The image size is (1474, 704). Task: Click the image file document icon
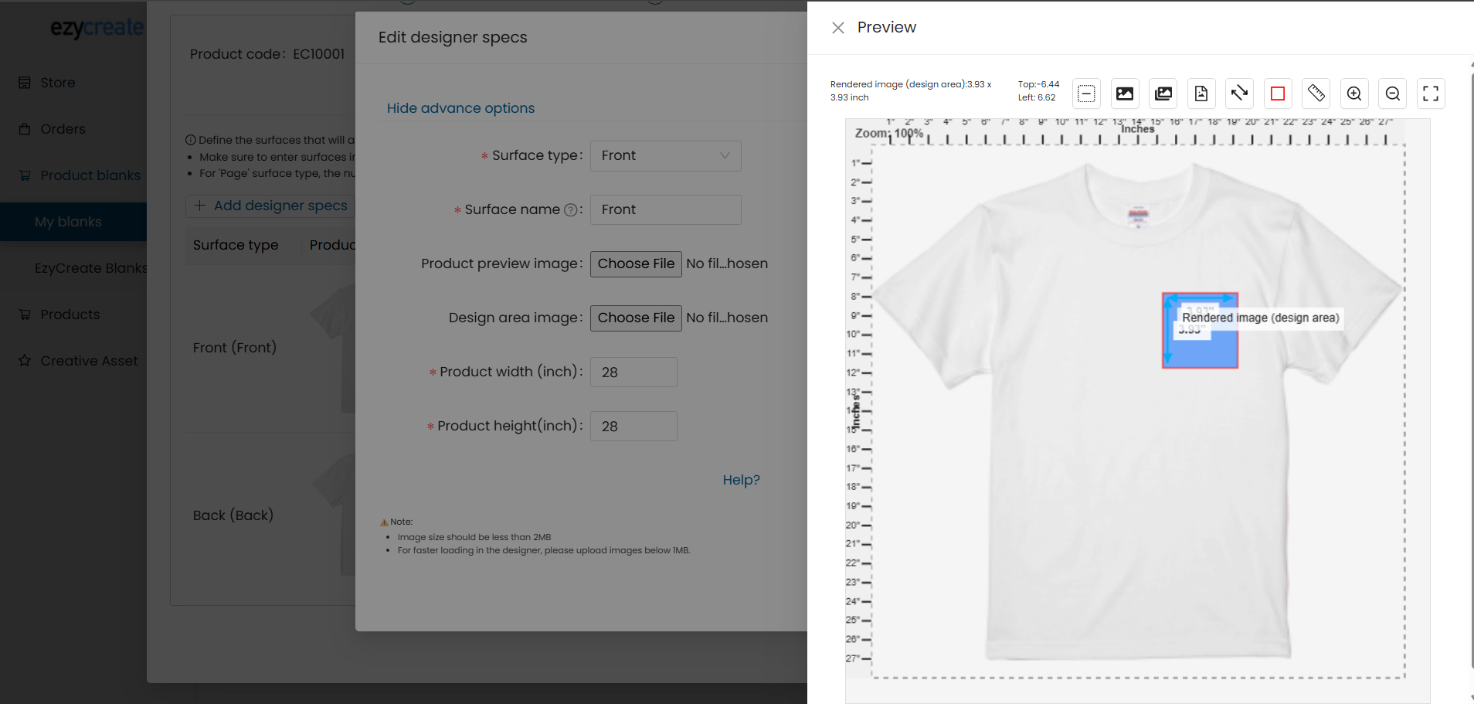tap(1201, 94)
